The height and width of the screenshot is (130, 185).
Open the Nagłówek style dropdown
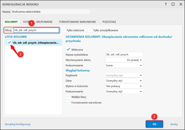point(124,75)
